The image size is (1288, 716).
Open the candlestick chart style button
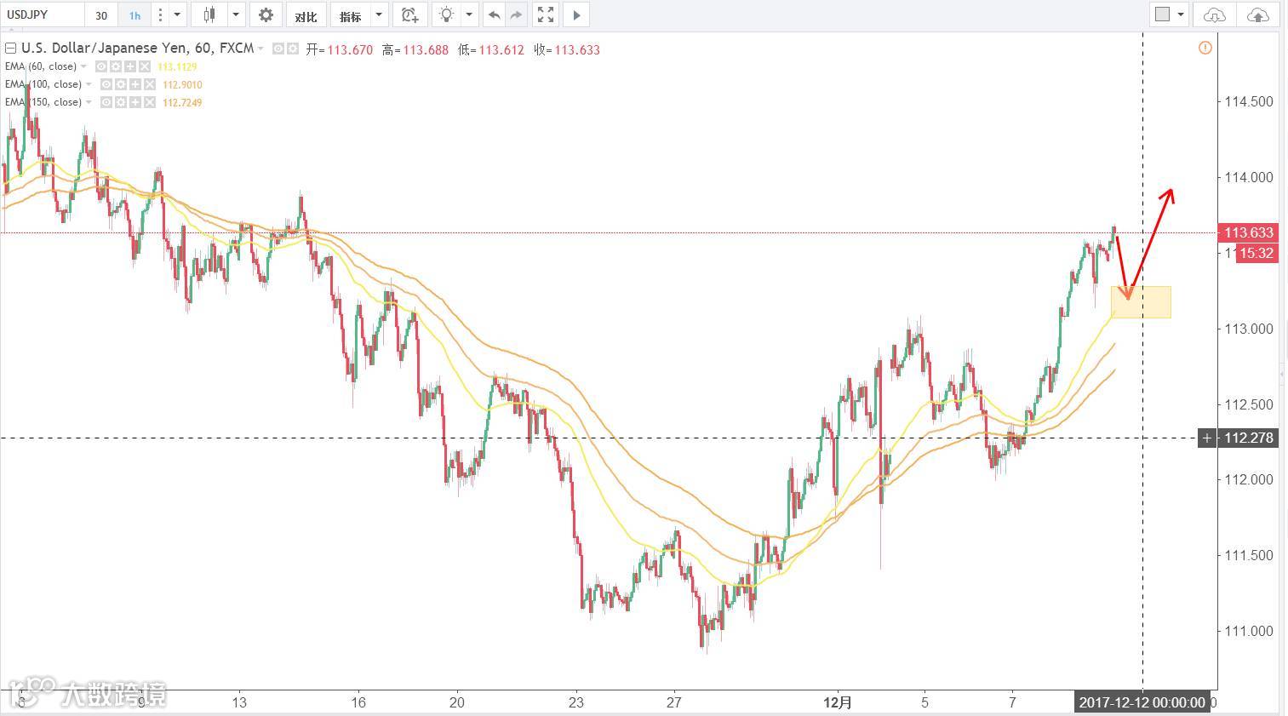coord(209,14)
